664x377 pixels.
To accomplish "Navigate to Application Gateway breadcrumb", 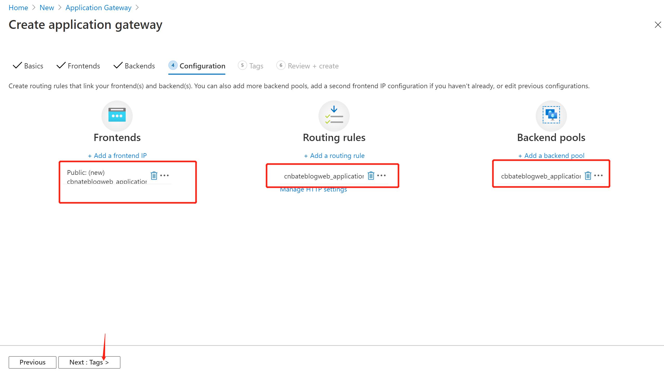I will coord(98,8).
